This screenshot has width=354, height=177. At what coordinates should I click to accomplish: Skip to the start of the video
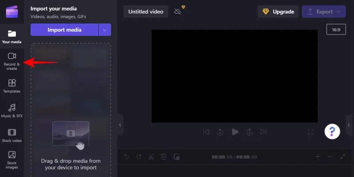click(x=206, y=132)
